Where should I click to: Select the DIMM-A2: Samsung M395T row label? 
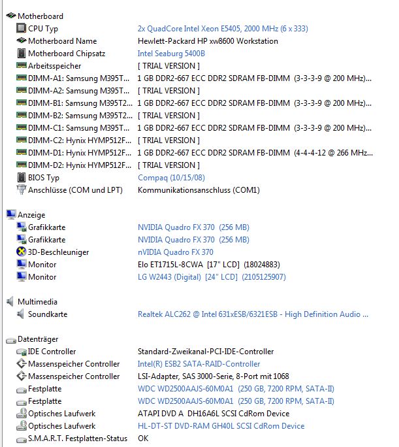pyautogui.click(x=78, y=91)
